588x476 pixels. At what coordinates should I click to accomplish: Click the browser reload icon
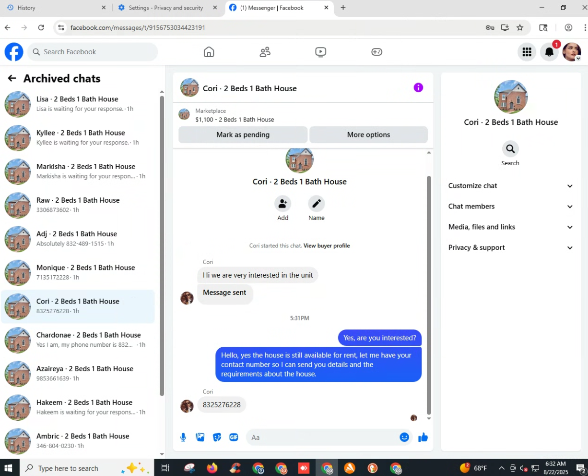coord(41,28)
